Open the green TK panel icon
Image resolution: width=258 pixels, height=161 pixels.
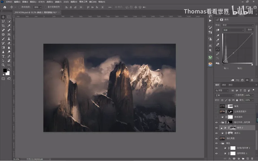210,57
